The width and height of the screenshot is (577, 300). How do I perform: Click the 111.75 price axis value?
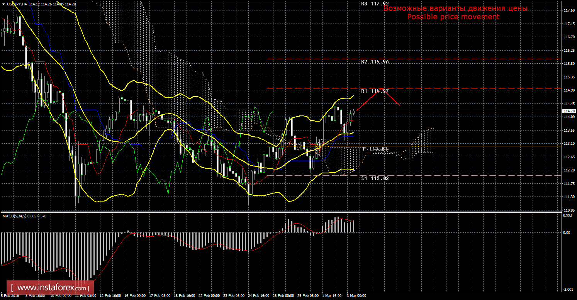click(x=569, y=184)
